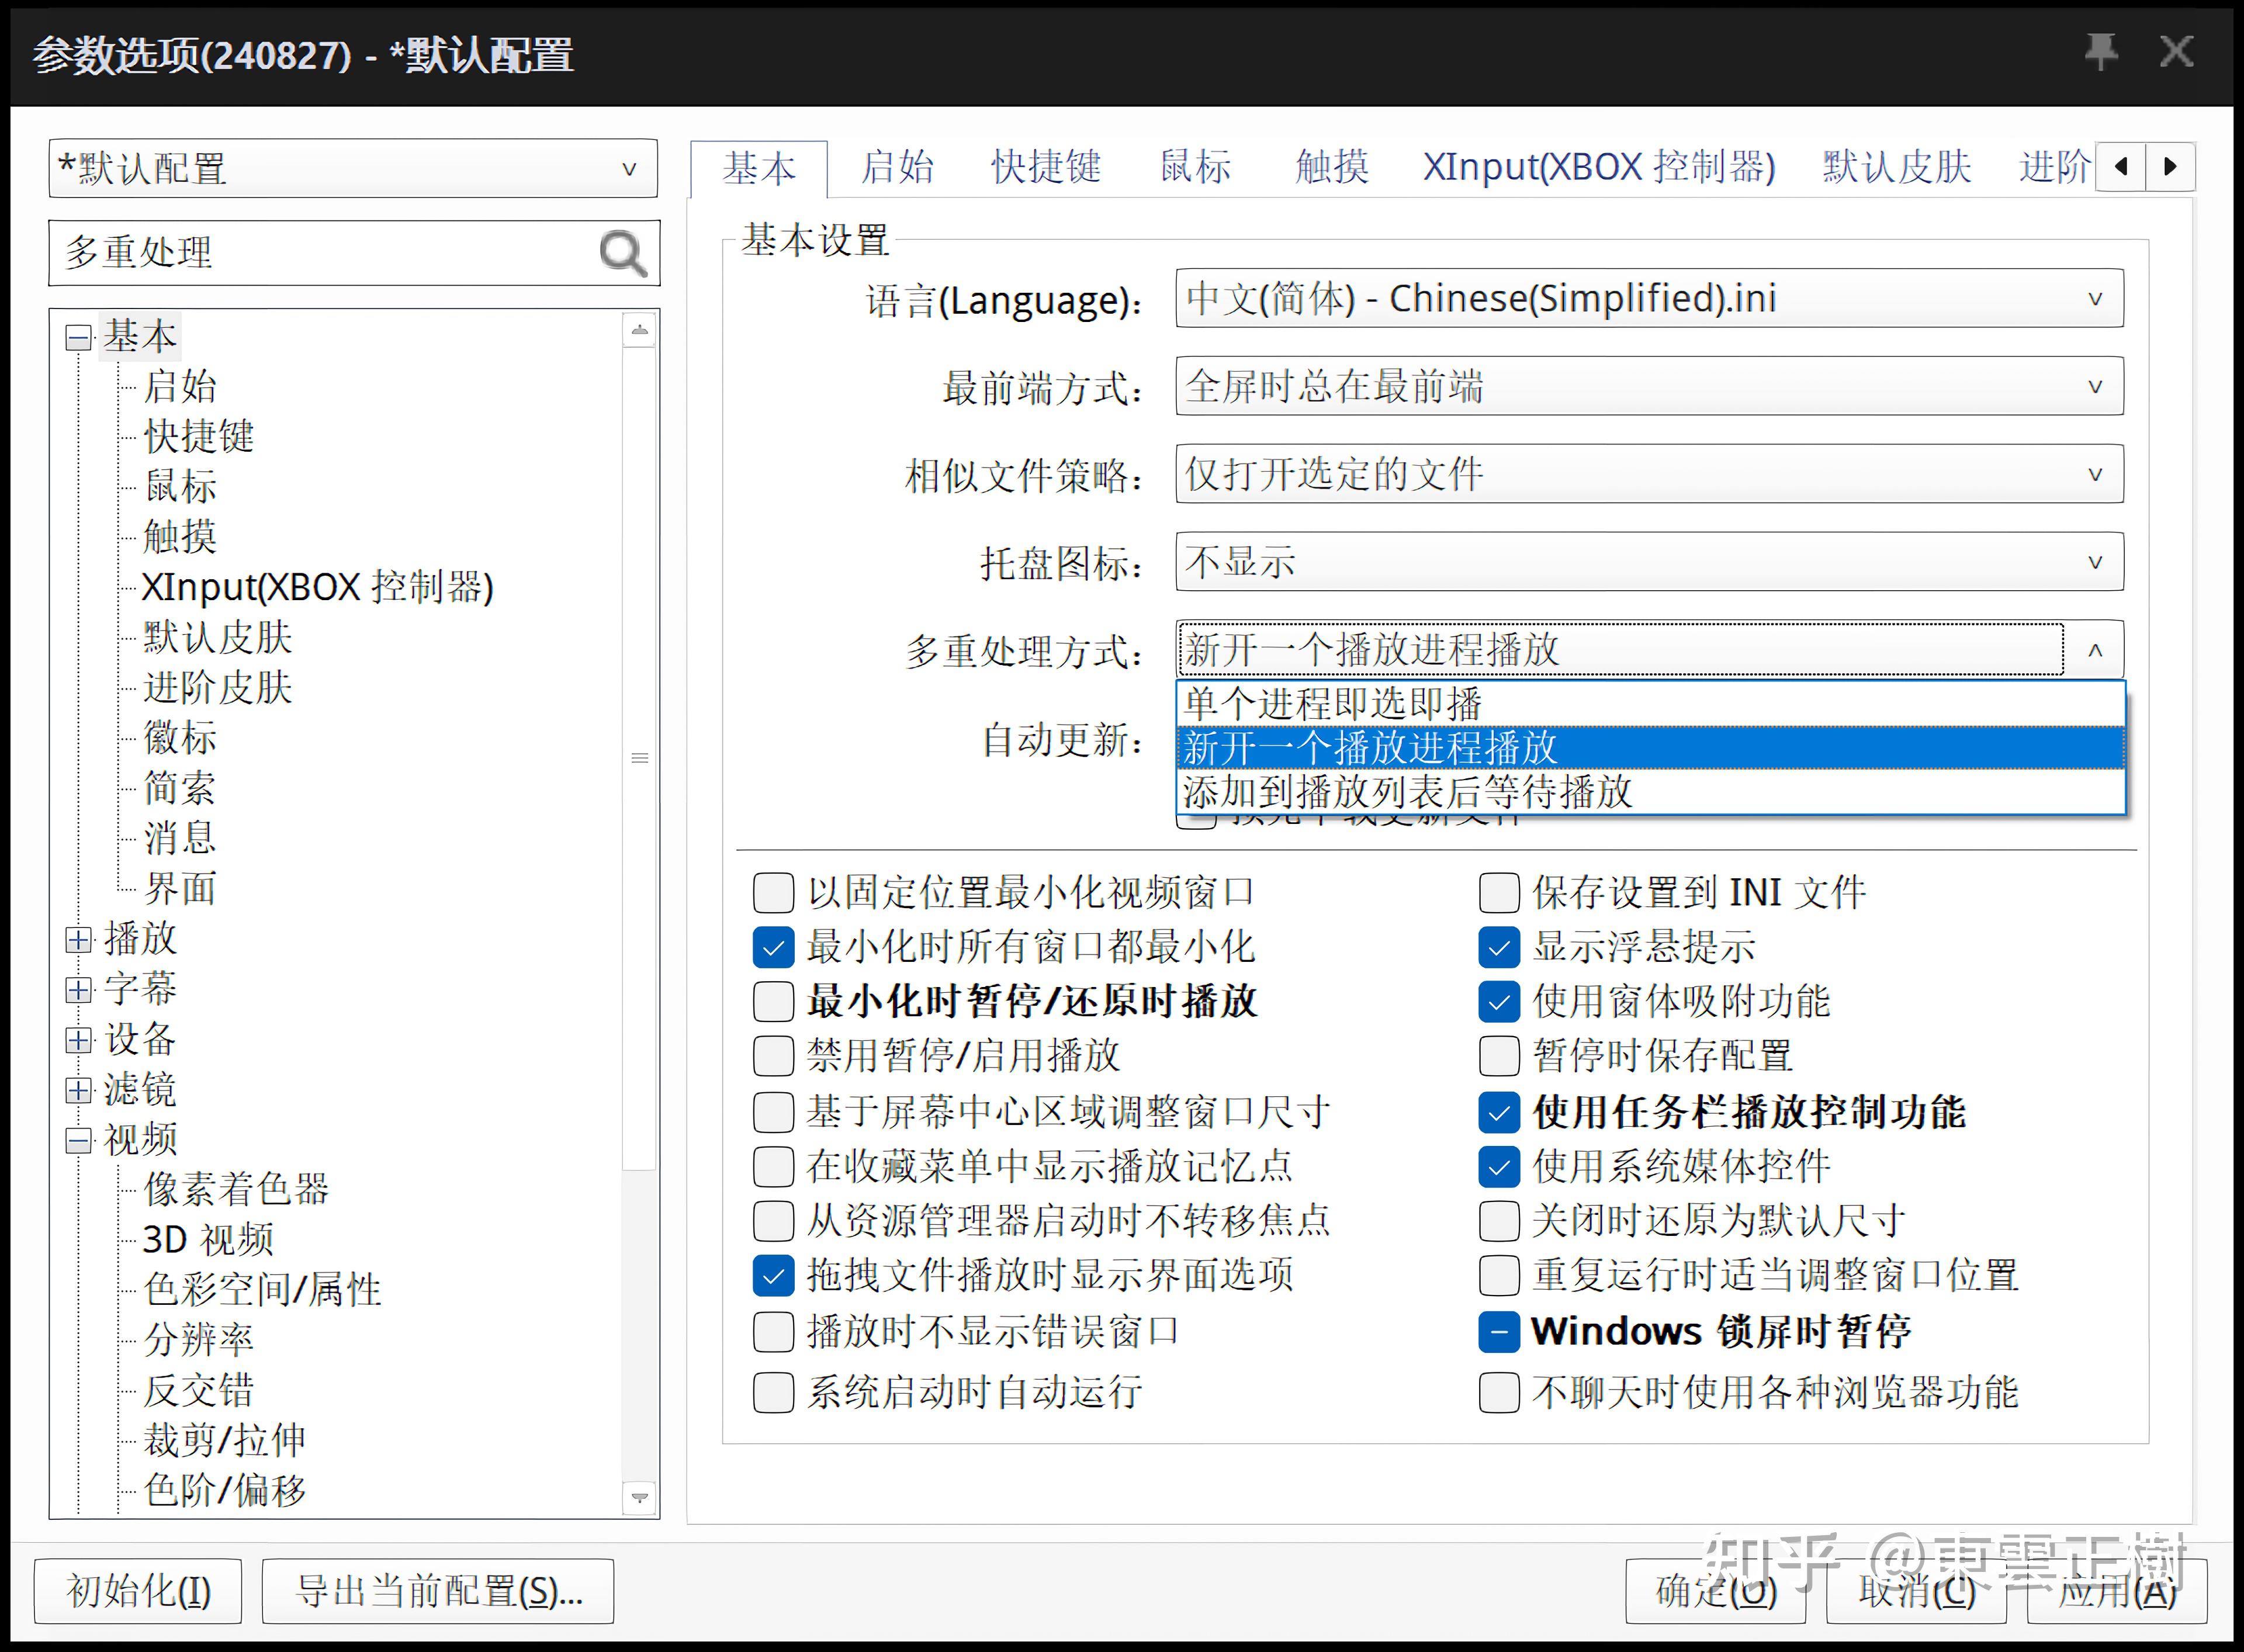The width and height of the screenshot is (2244, 1652).
Task: Open the 最前端方式 dropdown
Action: pyautogui.click(x=1649, y=386)
